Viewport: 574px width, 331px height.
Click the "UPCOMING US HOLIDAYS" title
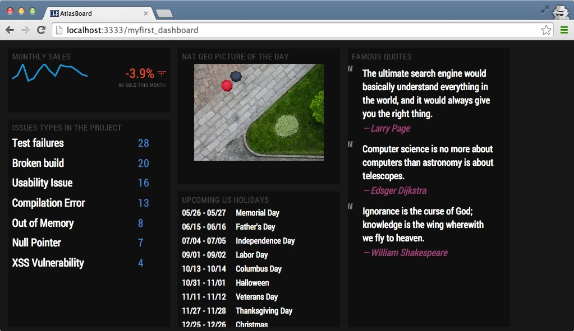coord(226,200)
